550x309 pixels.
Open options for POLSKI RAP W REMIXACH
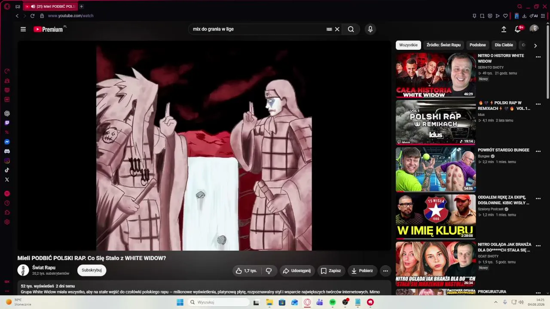538,104
